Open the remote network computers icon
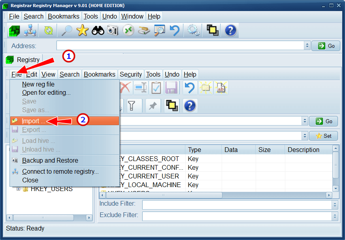The height and width of the screenshot is (240, 345). point(30,31)
